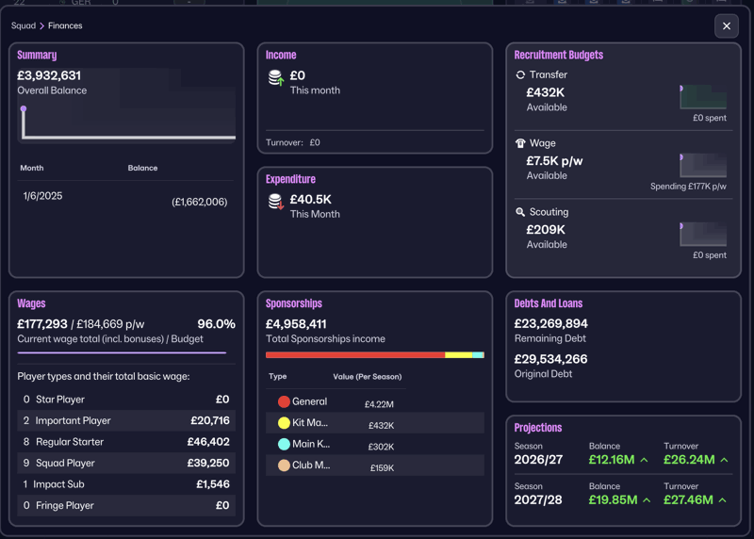
Task: Click the £302K Main K... value
Action: coord(381,447)
